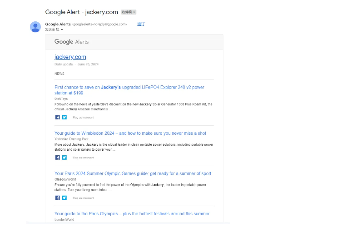
Task: Expand the recipient details arrow
Action: click(62, 30)
